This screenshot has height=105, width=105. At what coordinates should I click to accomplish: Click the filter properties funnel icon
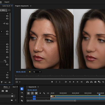click(x=2, y=82)
